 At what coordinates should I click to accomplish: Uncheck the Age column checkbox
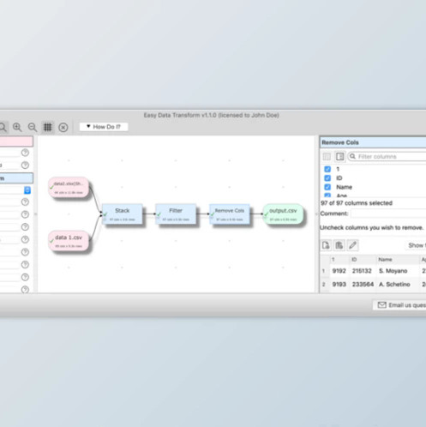pyautogui.click(x=327, y=195)
